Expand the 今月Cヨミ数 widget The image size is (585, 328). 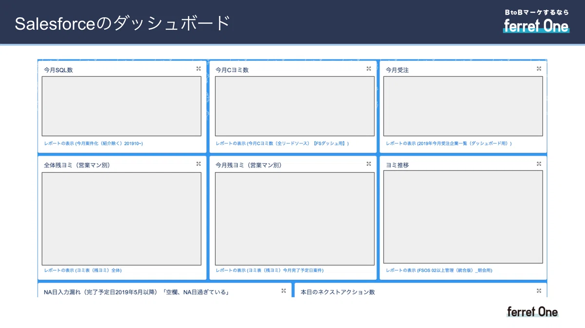pyautogui.click(x=369, y=69)
